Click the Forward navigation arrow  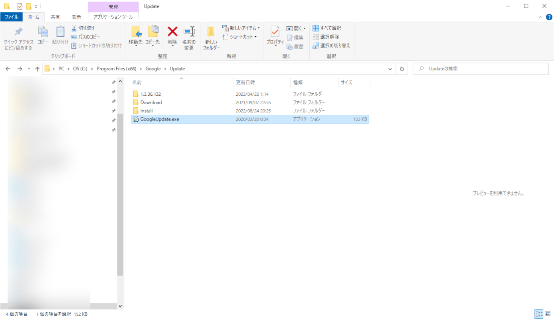pyautogui.click(x=20, y=69)
